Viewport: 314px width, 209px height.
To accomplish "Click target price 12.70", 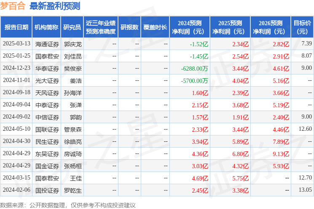I will (x=305, y=177).
